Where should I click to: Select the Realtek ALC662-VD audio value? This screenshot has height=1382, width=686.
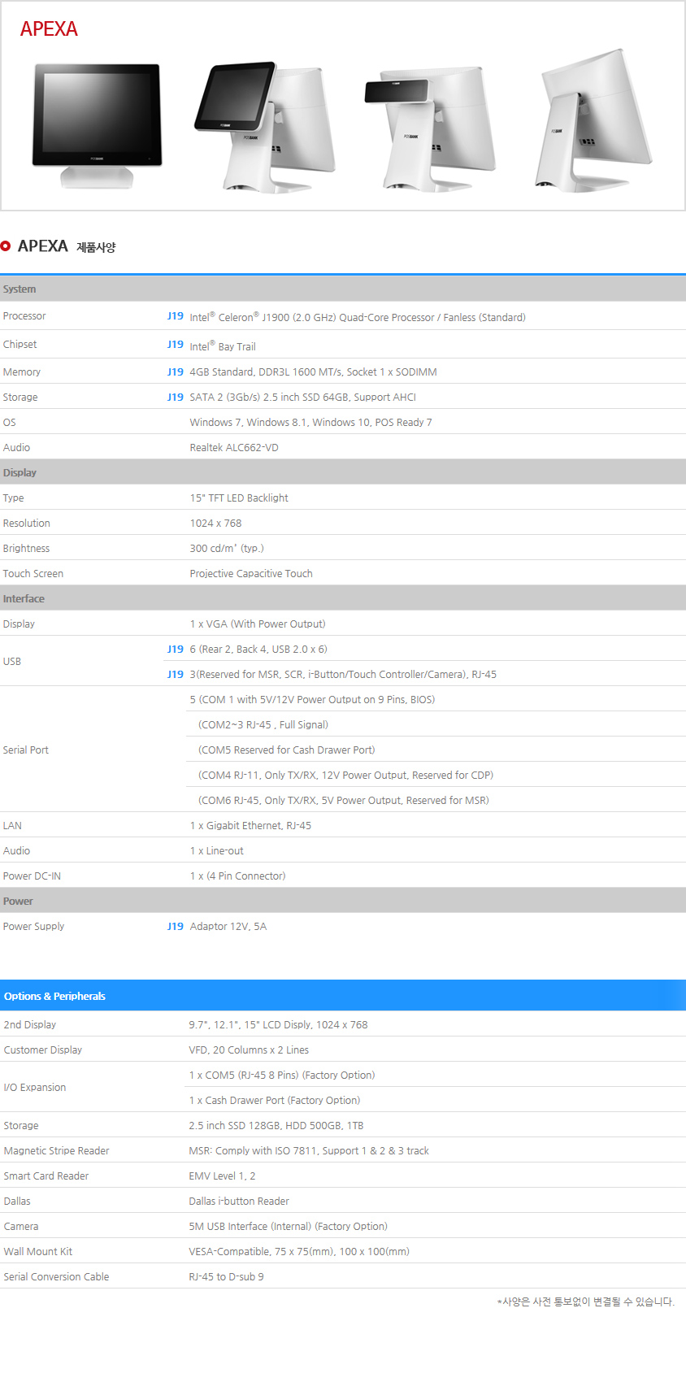coord(234,448)
